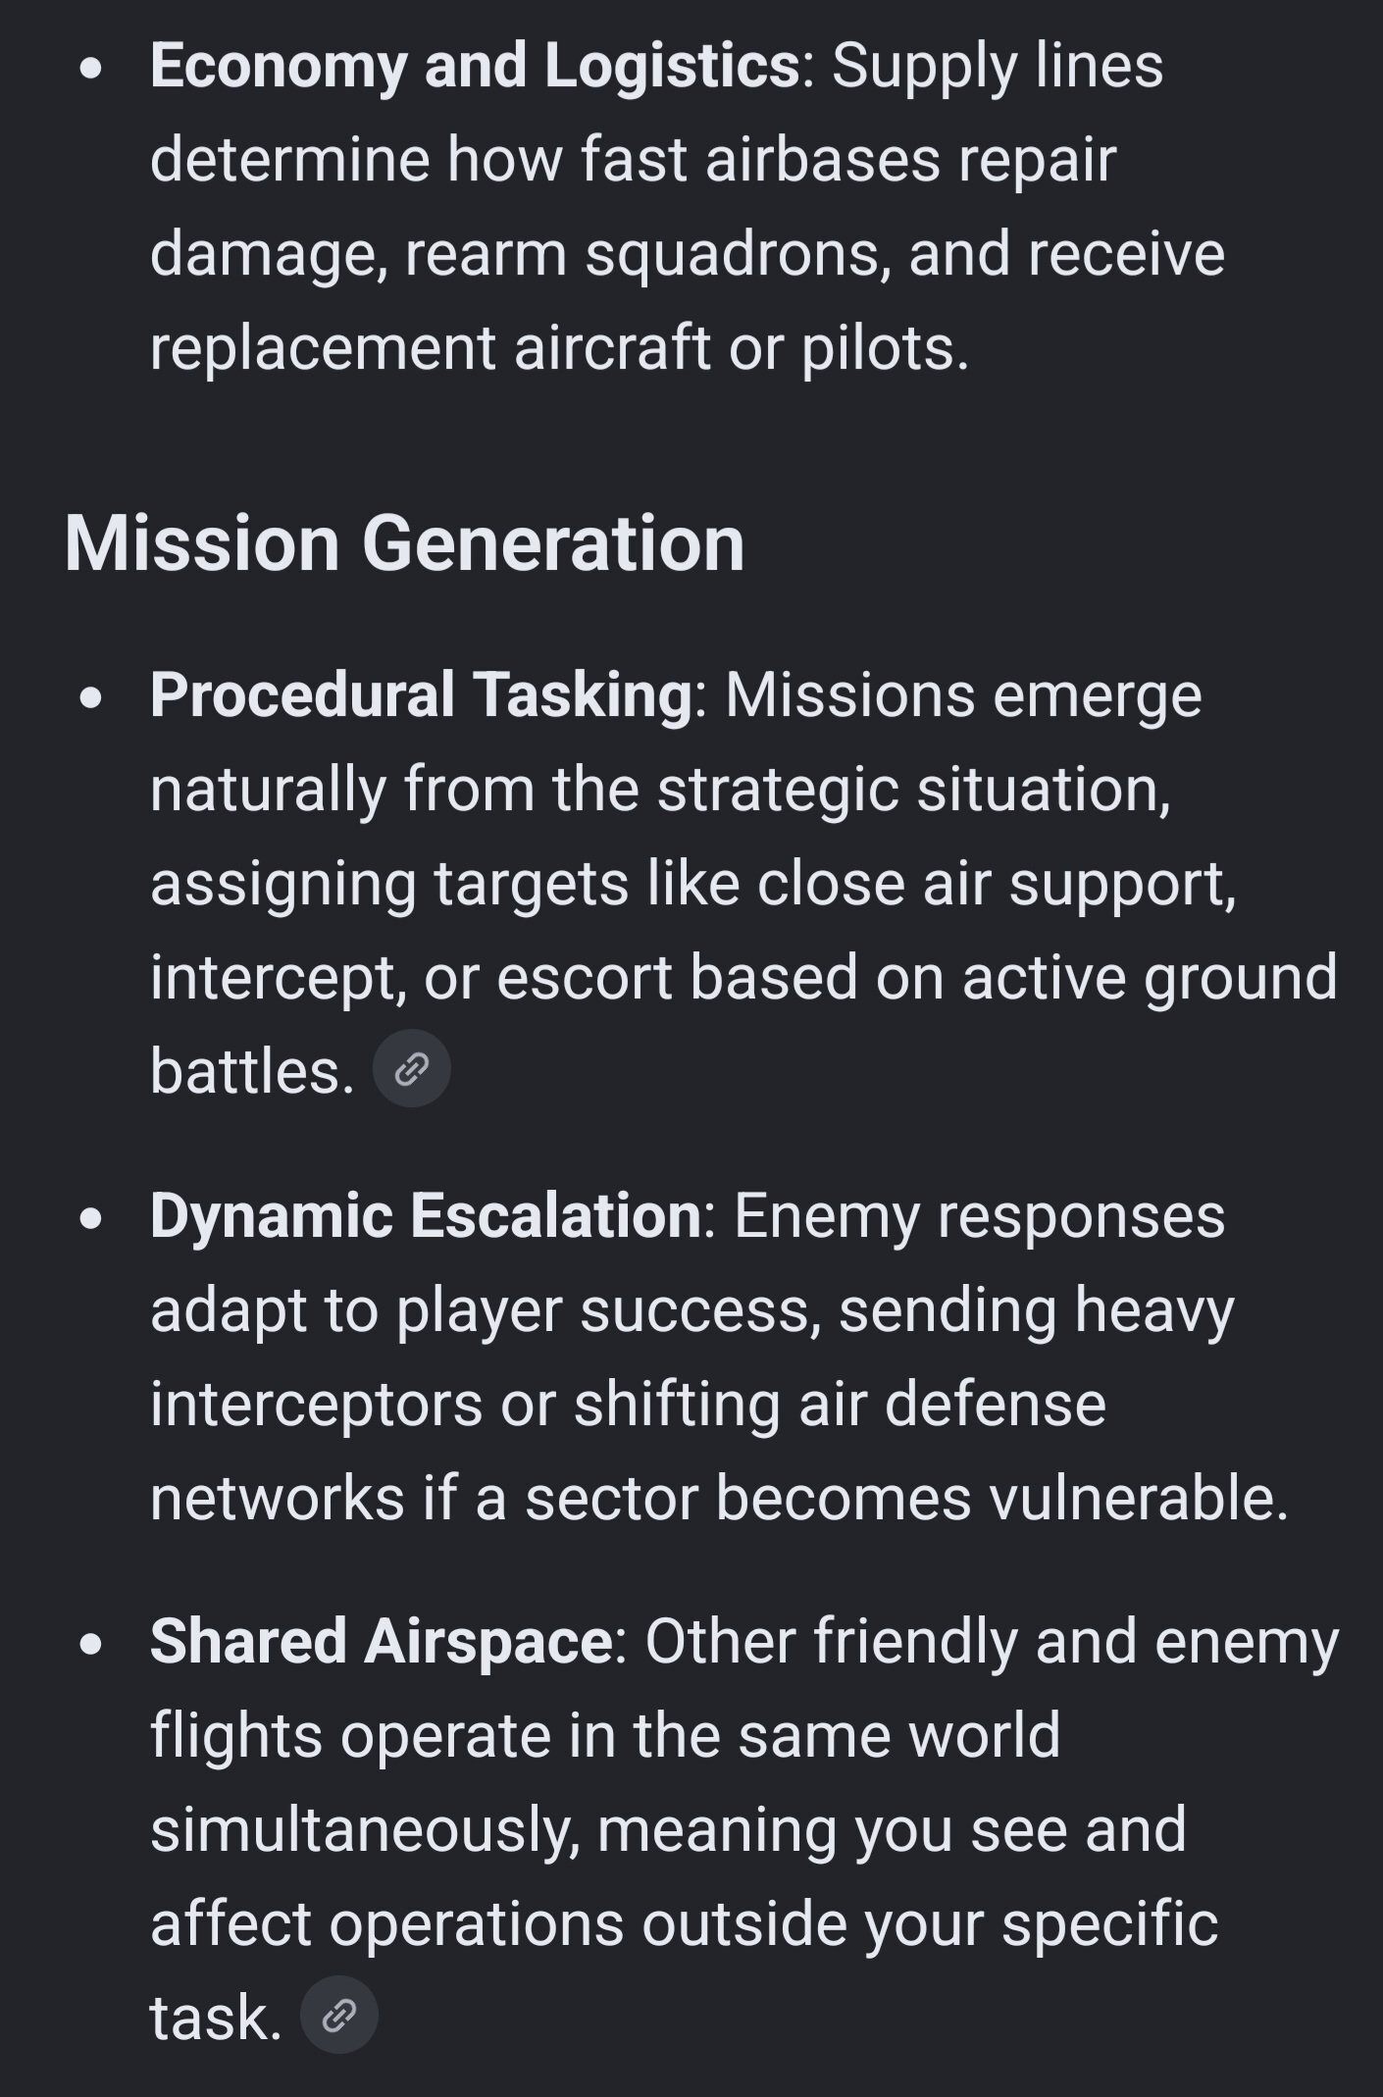The height and width of the screenshot is (2097, 1383).
Task: Click the 'Dynamic Escalation' bold label
Action: pos(426,1215)
